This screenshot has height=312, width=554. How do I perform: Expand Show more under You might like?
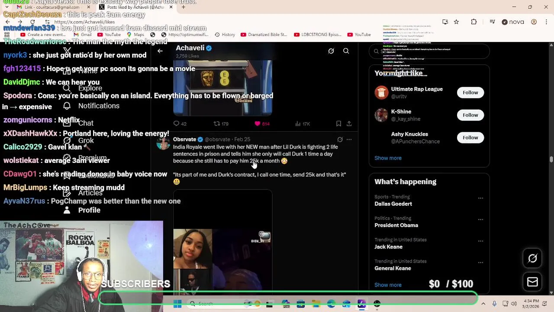pos(388,158)
